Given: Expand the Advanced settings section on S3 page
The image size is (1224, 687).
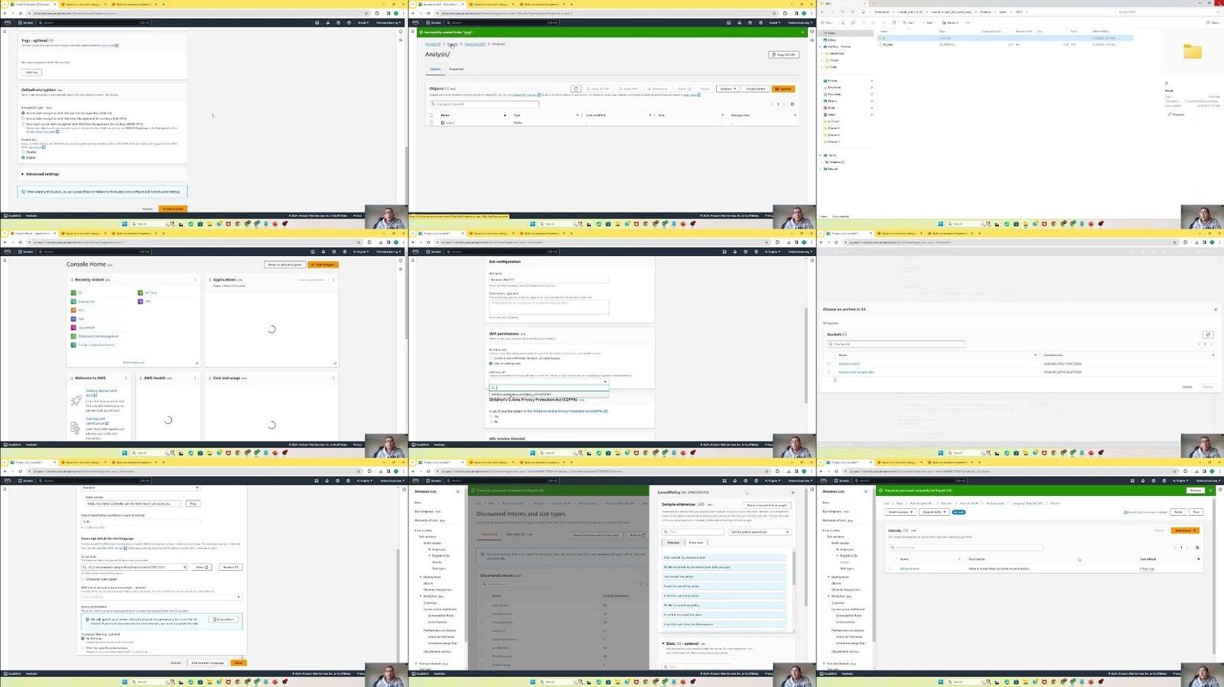Looking at the screenshot, I should click(41, 174).
